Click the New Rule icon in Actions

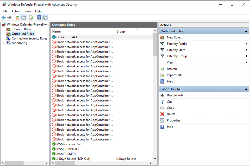point(162,37)
